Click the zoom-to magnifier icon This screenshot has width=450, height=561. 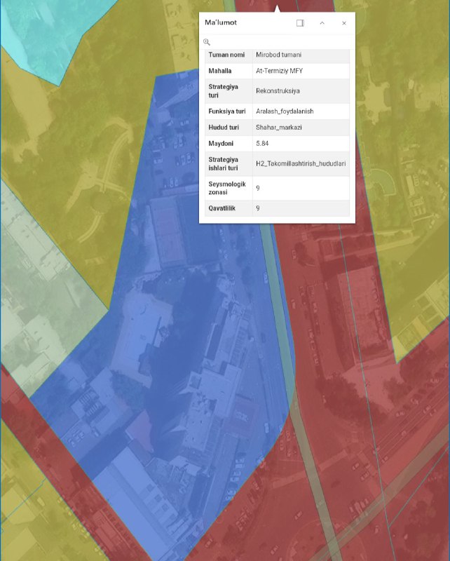(x=206, y=42)
